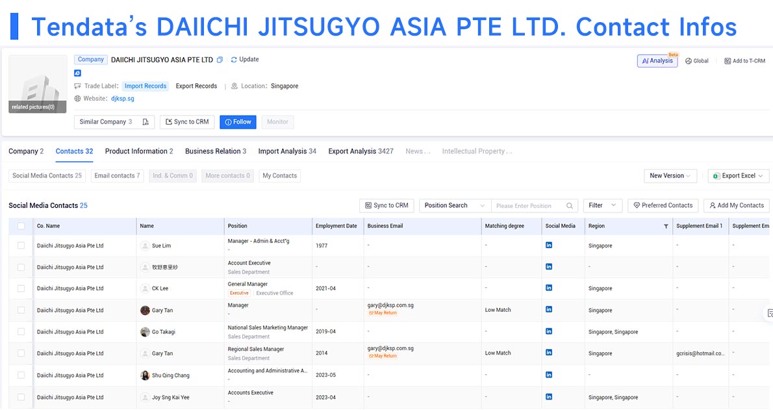Select the Social Media Contacts 25 filter

47,175
